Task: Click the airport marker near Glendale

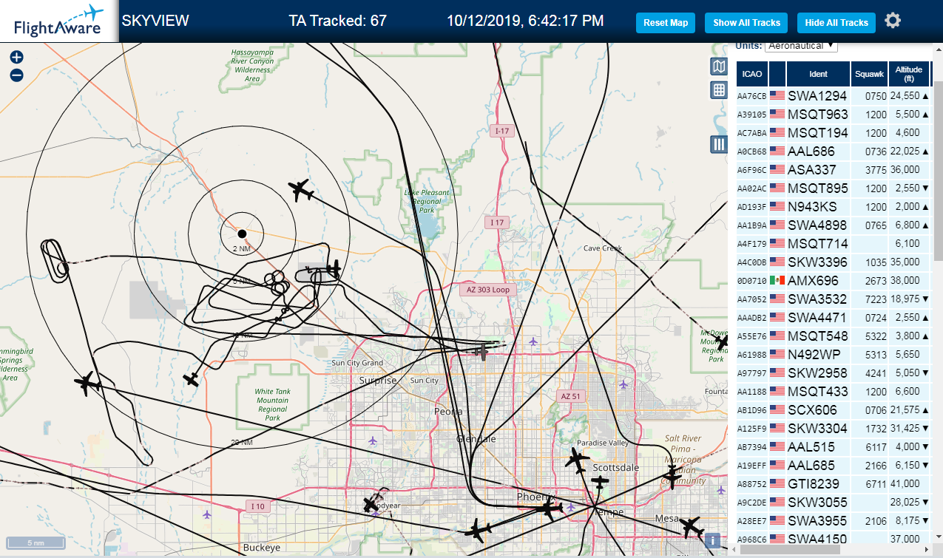Action: point(372,441)
